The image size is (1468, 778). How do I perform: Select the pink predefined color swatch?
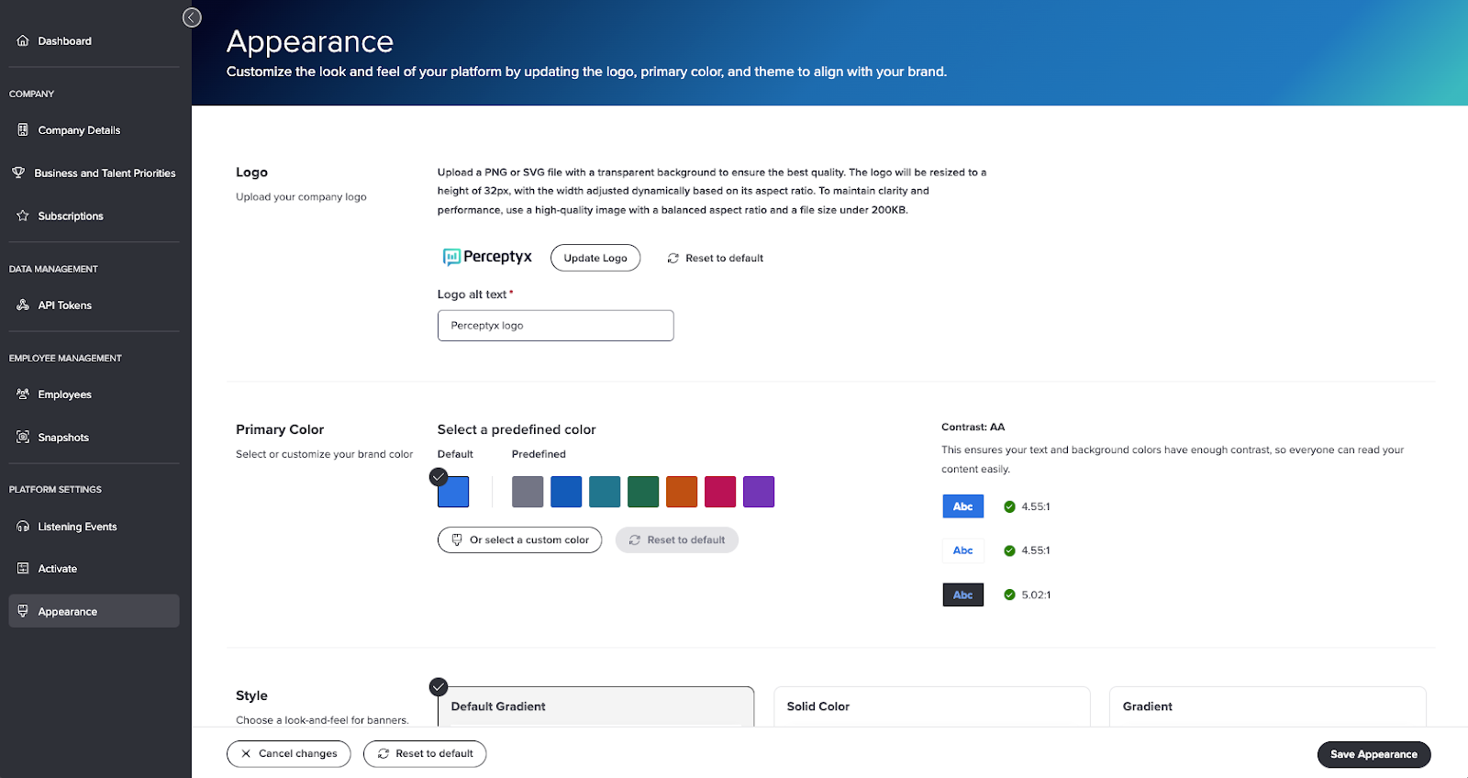(x=720, y=492)
